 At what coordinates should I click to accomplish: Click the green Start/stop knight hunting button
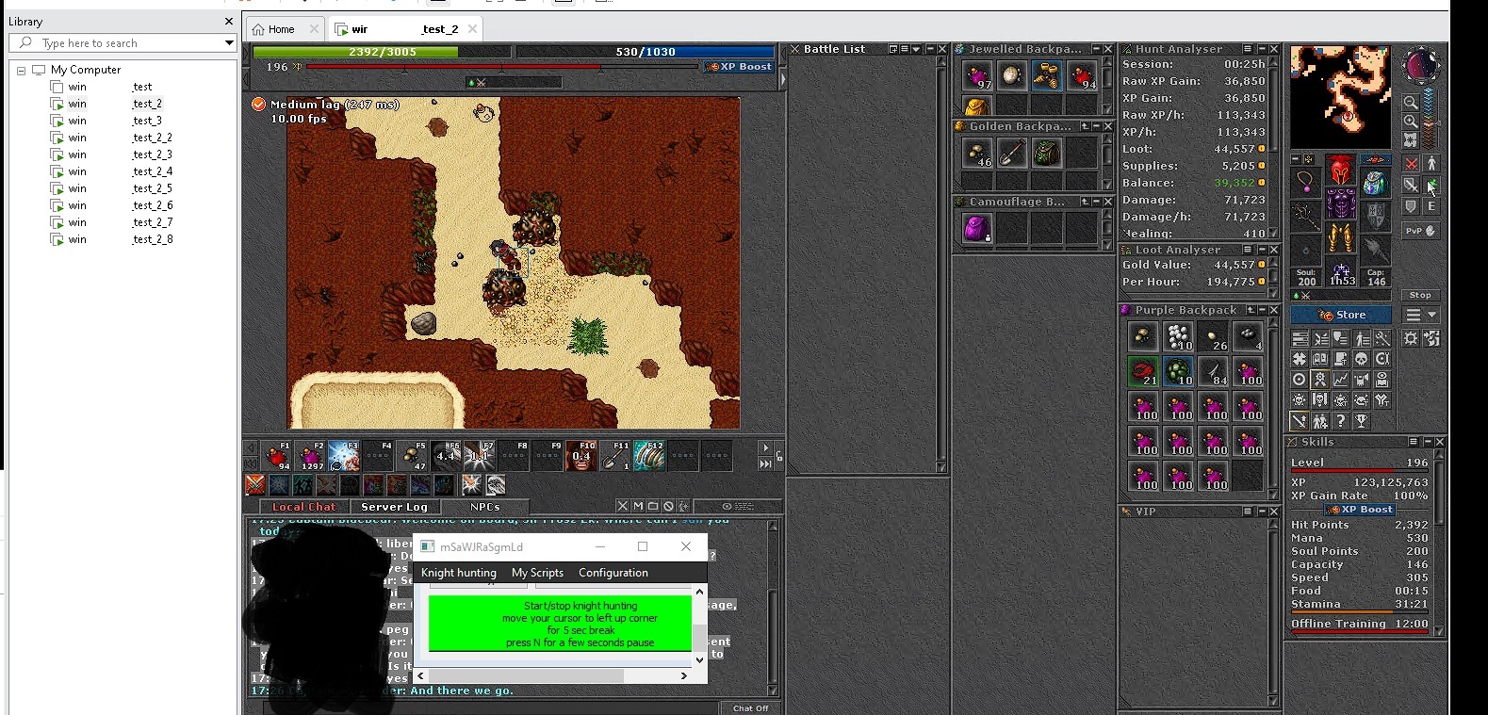coord(560,624)
